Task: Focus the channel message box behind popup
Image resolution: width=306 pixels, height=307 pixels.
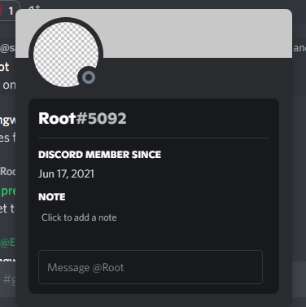Action: click(8, 279)
